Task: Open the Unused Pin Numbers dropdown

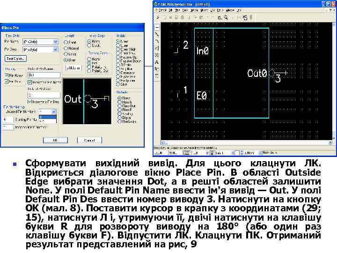Action: (54, 112)
